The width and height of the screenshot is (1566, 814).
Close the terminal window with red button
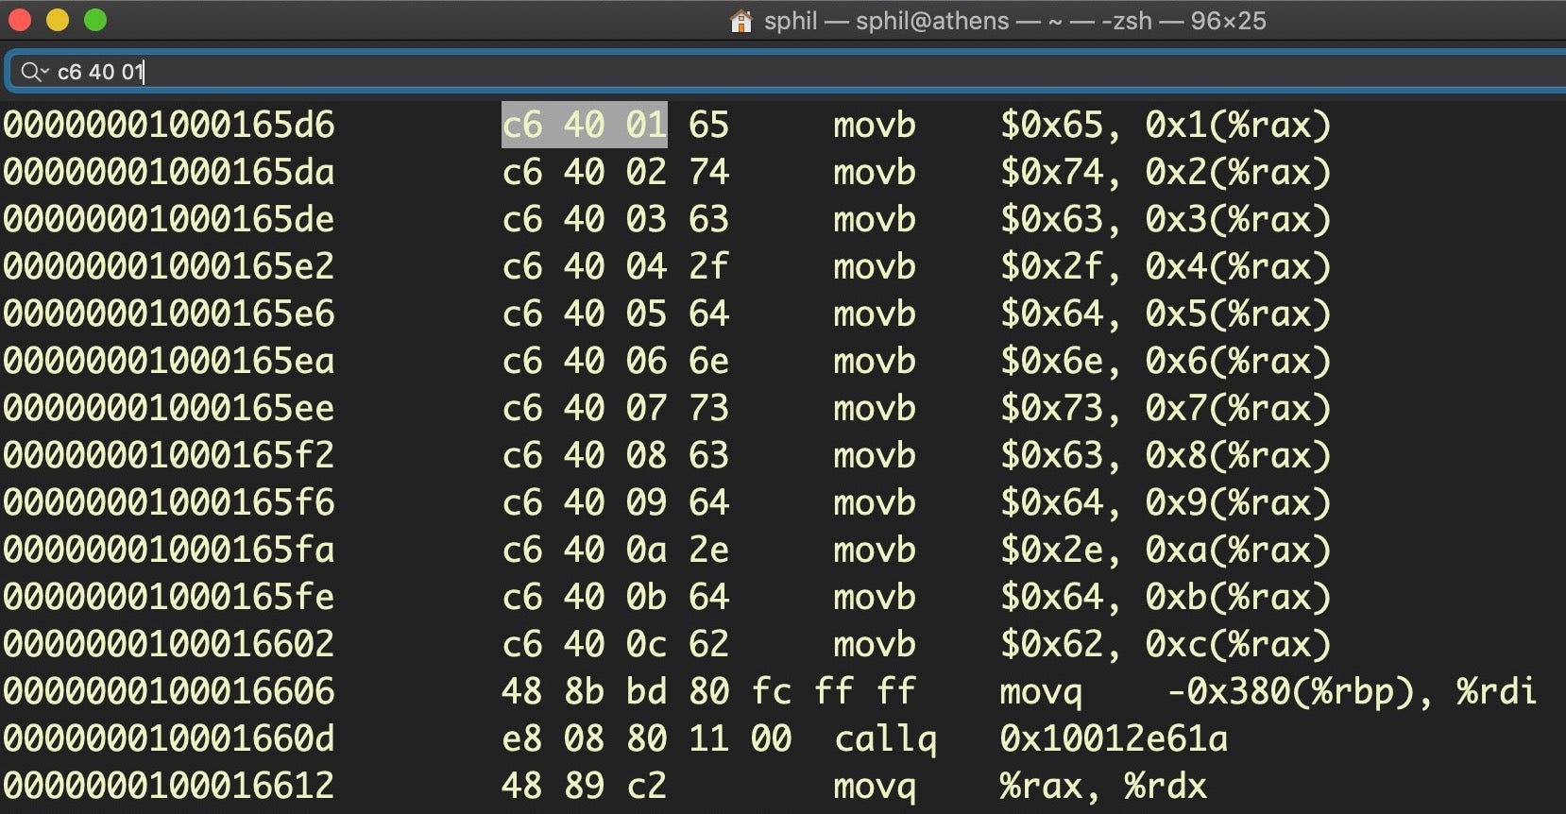pyautogui.click(x=20, y=20)
